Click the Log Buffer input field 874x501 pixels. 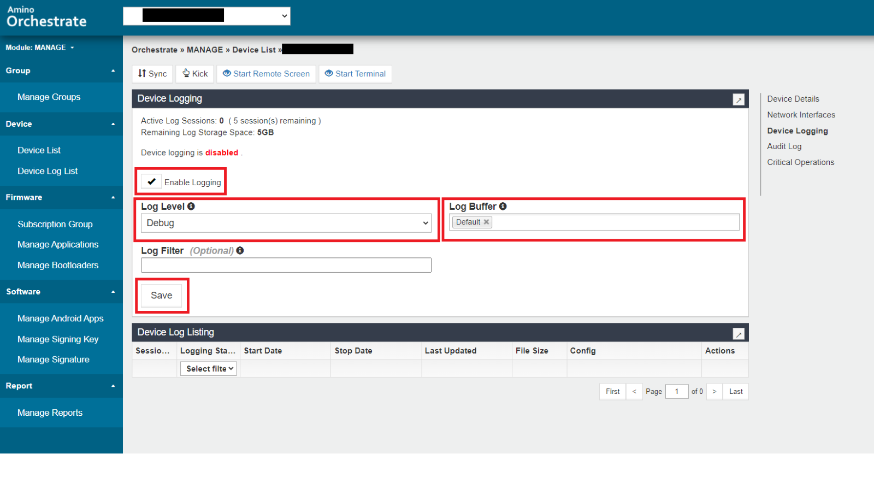pos(594,222)
